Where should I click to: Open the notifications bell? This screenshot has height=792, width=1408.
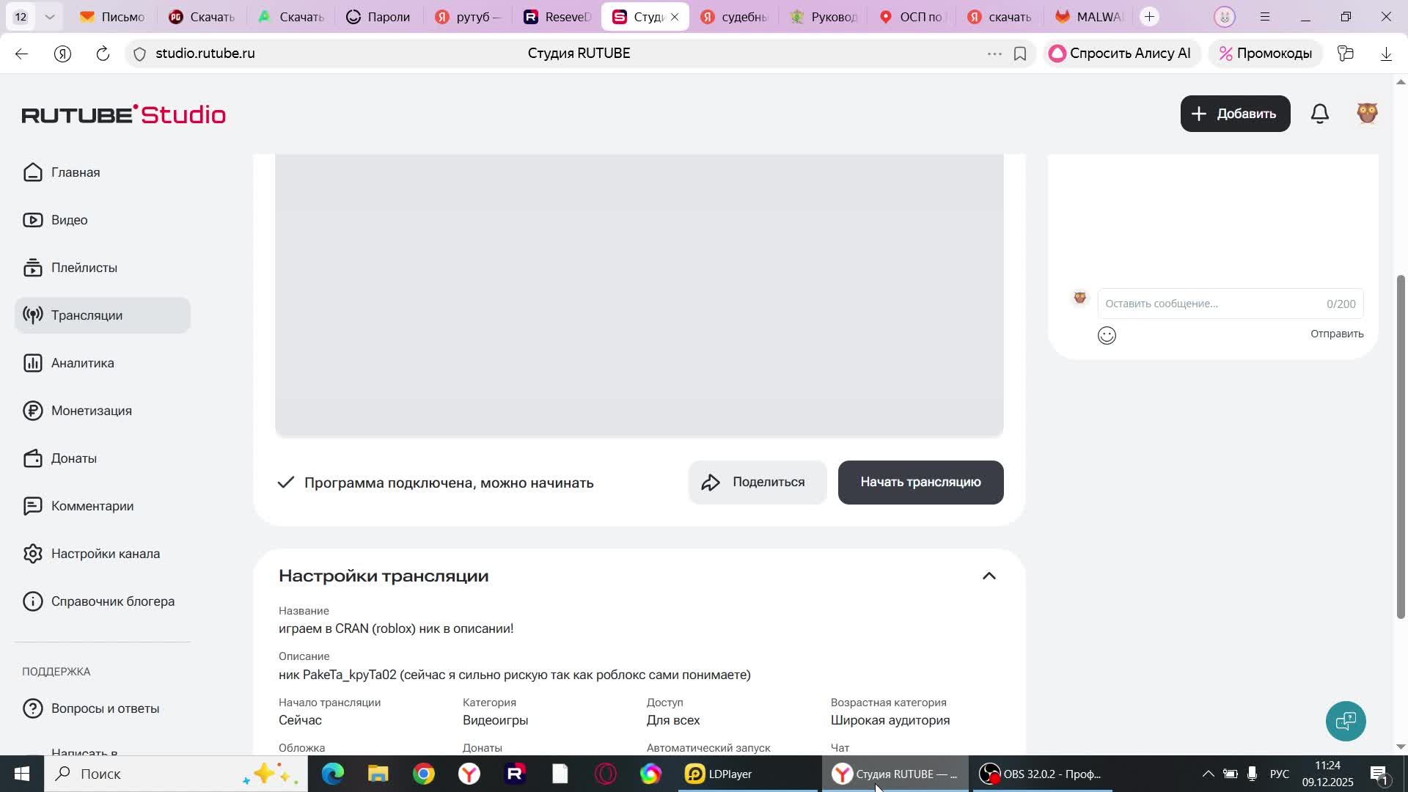pos(1319,113)
